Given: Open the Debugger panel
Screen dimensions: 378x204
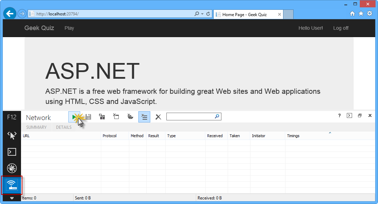Looking at the screenshot, I should pyautogui.click(x=12, y=168).
